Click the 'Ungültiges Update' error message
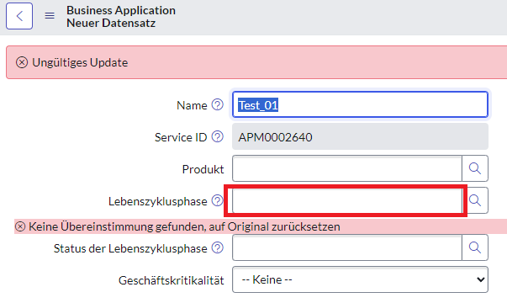This screenshot has width=507, height=303. point(80,62)
